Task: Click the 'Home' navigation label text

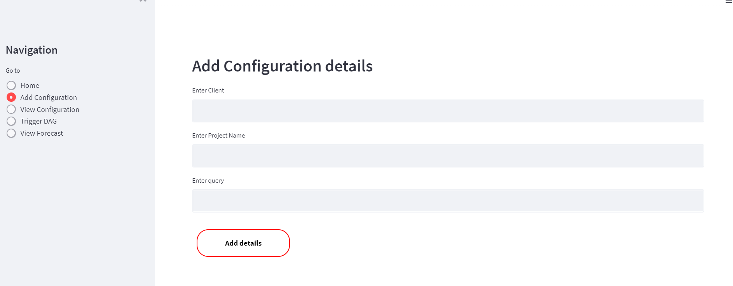Action: [30, 85]
